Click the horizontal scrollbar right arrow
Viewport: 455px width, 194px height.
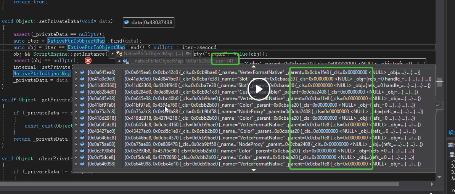(x=432, y=184)
